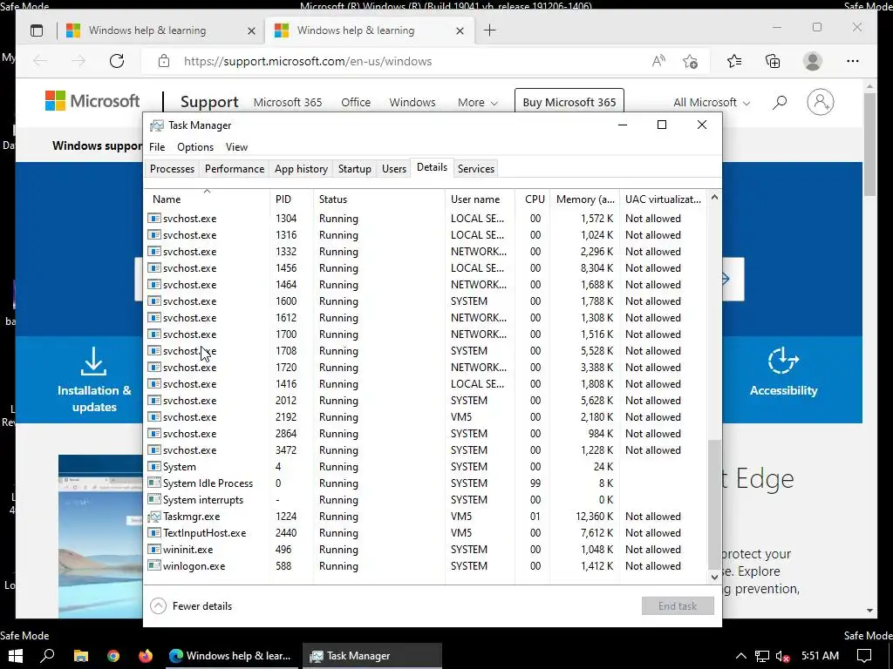
Task: Open the View menu in Task Manager
Action: (236, 146)
